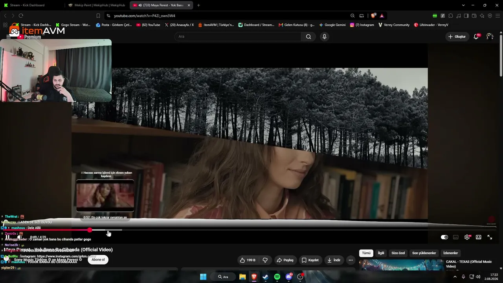Pause the video
The height and width of the screenshot is (283, 503).
7,237
